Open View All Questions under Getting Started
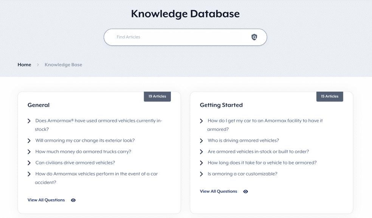The image size is (372, 218). (218, 191)
